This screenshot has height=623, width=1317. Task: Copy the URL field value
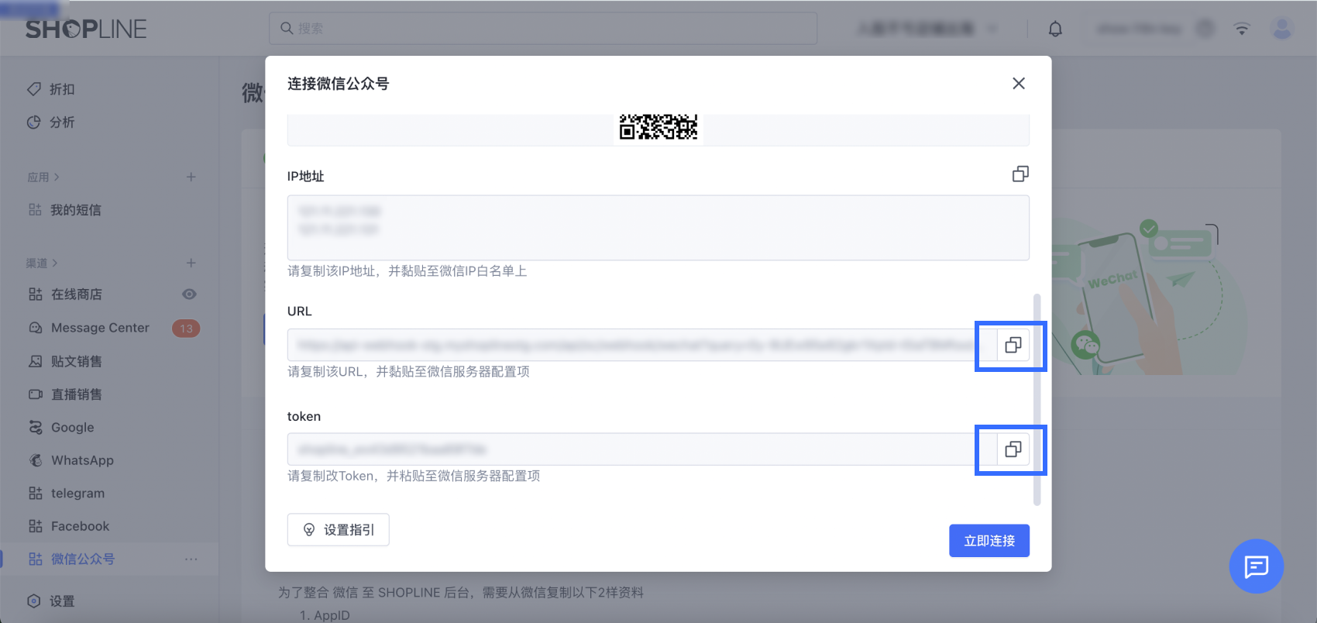click(x=1013, y=345)
